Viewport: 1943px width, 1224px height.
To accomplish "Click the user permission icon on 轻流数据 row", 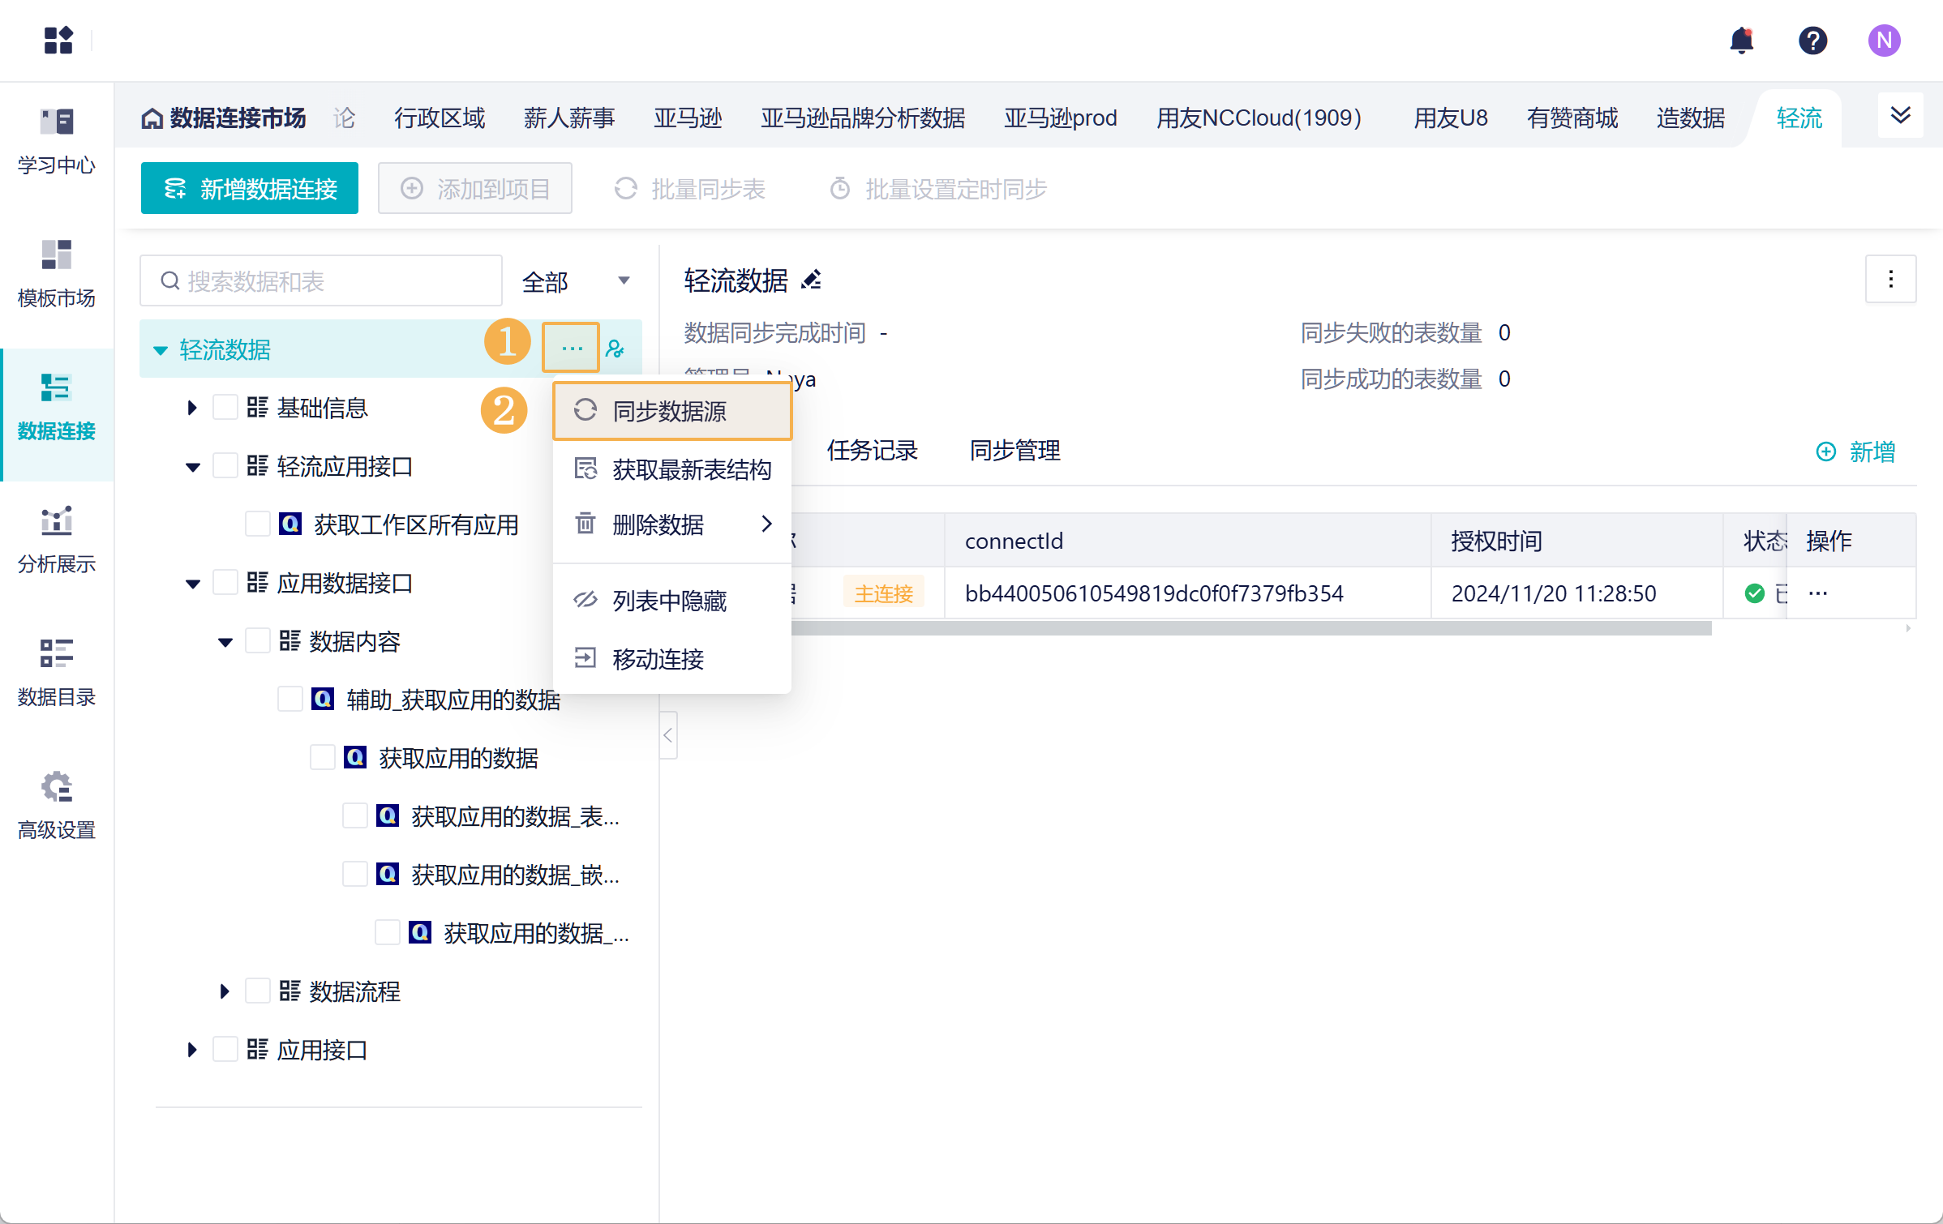I will pyautogui.click(x=615, y=349).
